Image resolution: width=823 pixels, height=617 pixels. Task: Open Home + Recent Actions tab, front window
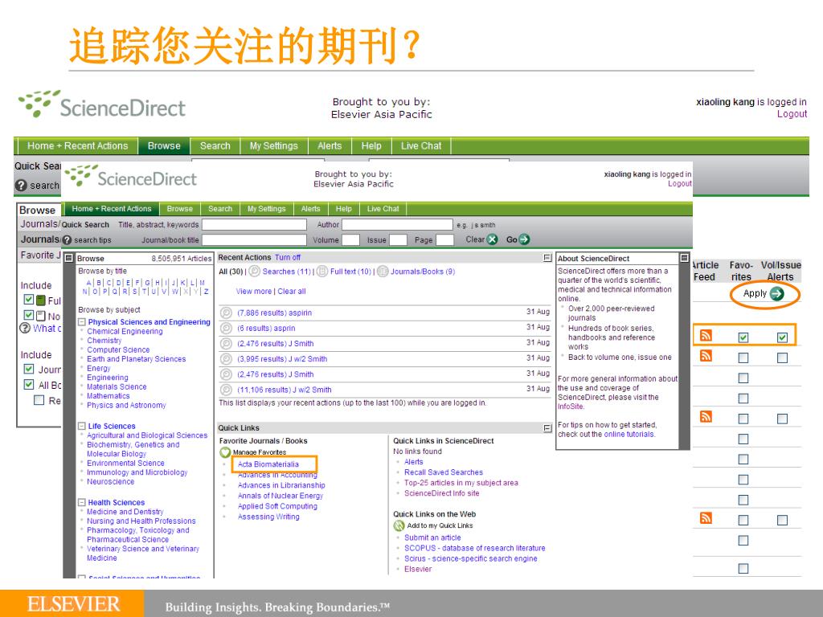click(x=111, y=209)
